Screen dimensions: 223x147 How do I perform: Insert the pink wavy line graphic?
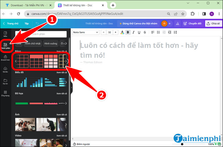51,104
